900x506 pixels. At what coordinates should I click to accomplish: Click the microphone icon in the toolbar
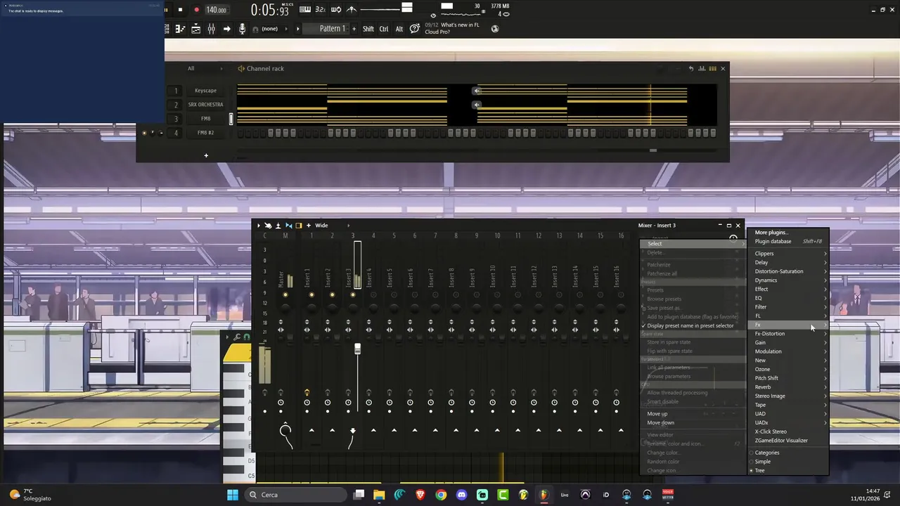242,29
